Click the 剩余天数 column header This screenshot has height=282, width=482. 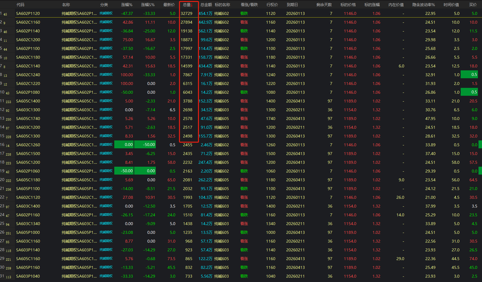[x=324, y=5]
